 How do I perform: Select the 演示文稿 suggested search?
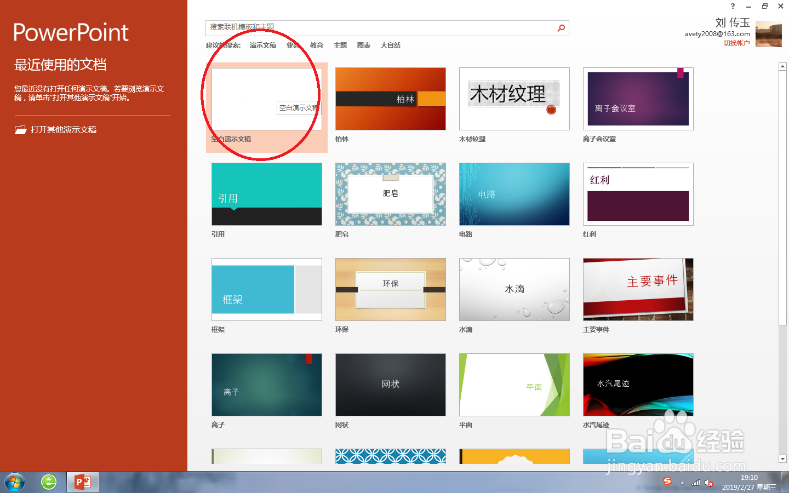pyautogui.click(x=263, y=45)
